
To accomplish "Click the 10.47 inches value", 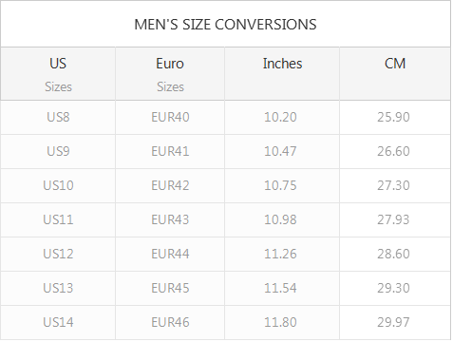I will [x=280, y=151].
